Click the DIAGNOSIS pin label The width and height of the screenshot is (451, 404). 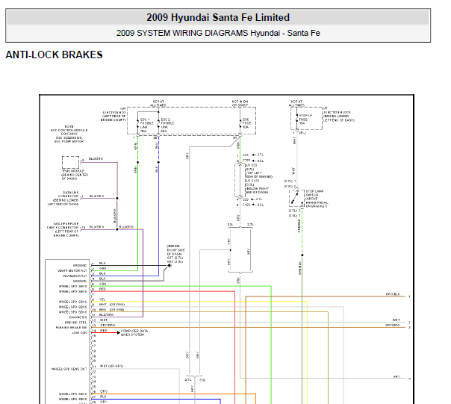coord(78,317)
